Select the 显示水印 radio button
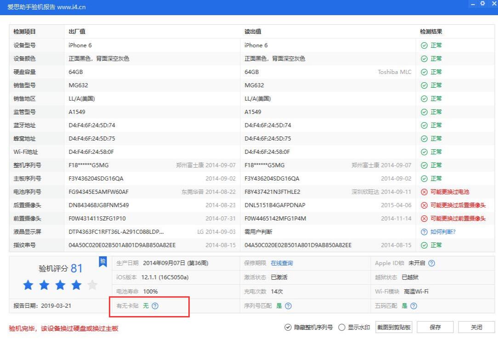Image resolution: width=498 pixels, height=339 pixels. point(341,327)
